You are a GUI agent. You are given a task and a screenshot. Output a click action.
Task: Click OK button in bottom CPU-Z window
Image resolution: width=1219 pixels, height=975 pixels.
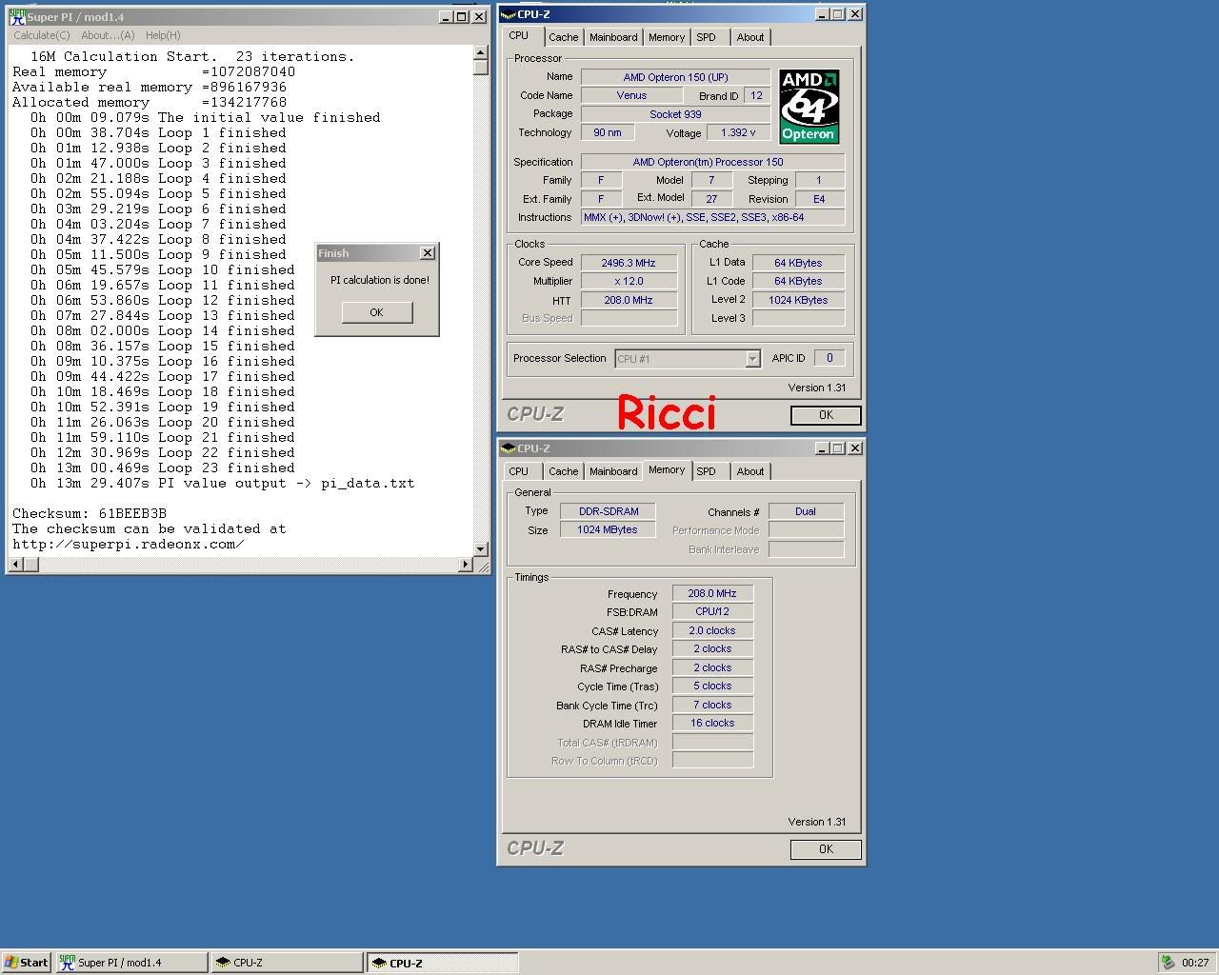coord(826,849)
